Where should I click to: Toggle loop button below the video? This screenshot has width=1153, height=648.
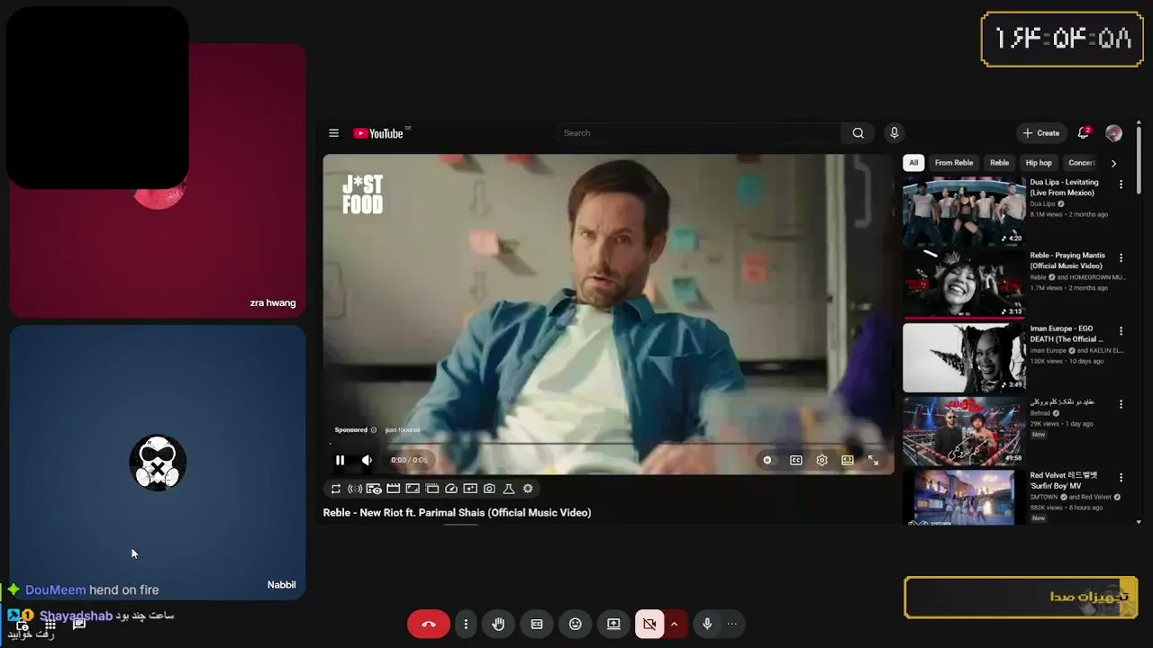336,489
